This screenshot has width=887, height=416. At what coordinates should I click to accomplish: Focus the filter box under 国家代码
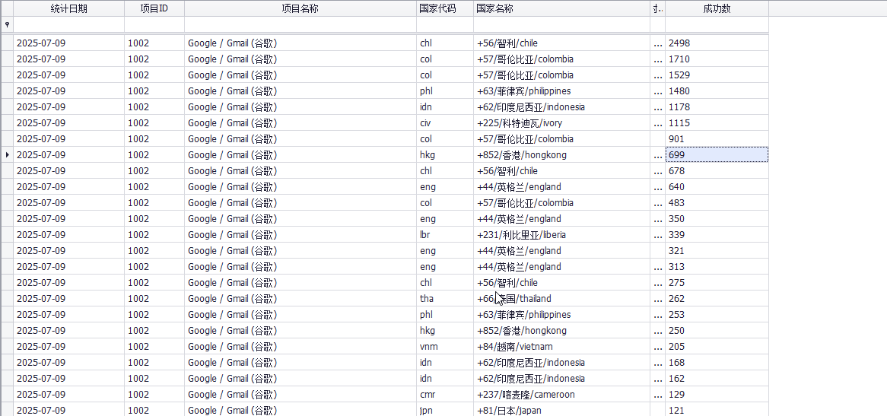pyautogui.click(x=445, y=25)
